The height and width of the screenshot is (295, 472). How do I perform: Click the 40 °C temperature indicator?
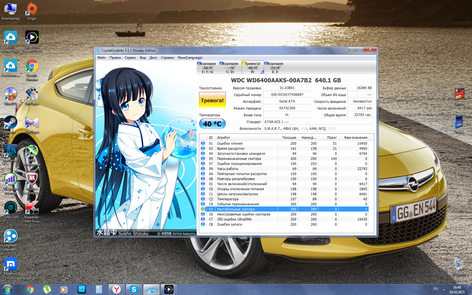(212, 124)
